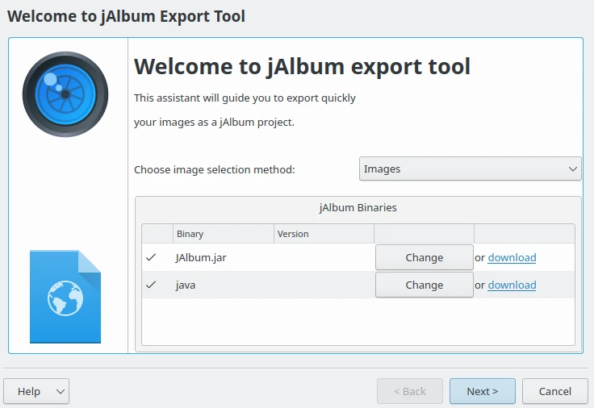The height and width of the screenshot is (408, 594).
Task: Sort by the Binary column header
Action: pos(223,234)
